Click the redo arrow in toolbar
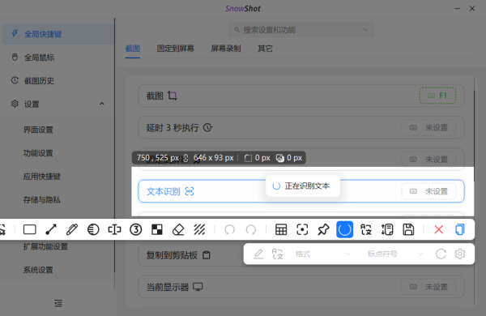 [x=251, y=230]
